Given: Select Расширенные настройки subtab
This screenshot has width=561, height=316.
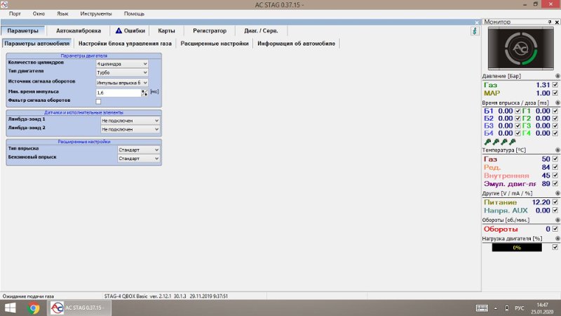Looking at the screenshot, I should coord(215,44).
